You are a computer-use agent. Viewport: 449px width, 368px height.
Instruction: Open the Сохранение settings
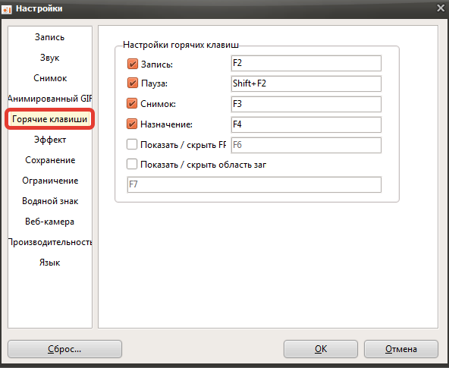pos(50,160)
